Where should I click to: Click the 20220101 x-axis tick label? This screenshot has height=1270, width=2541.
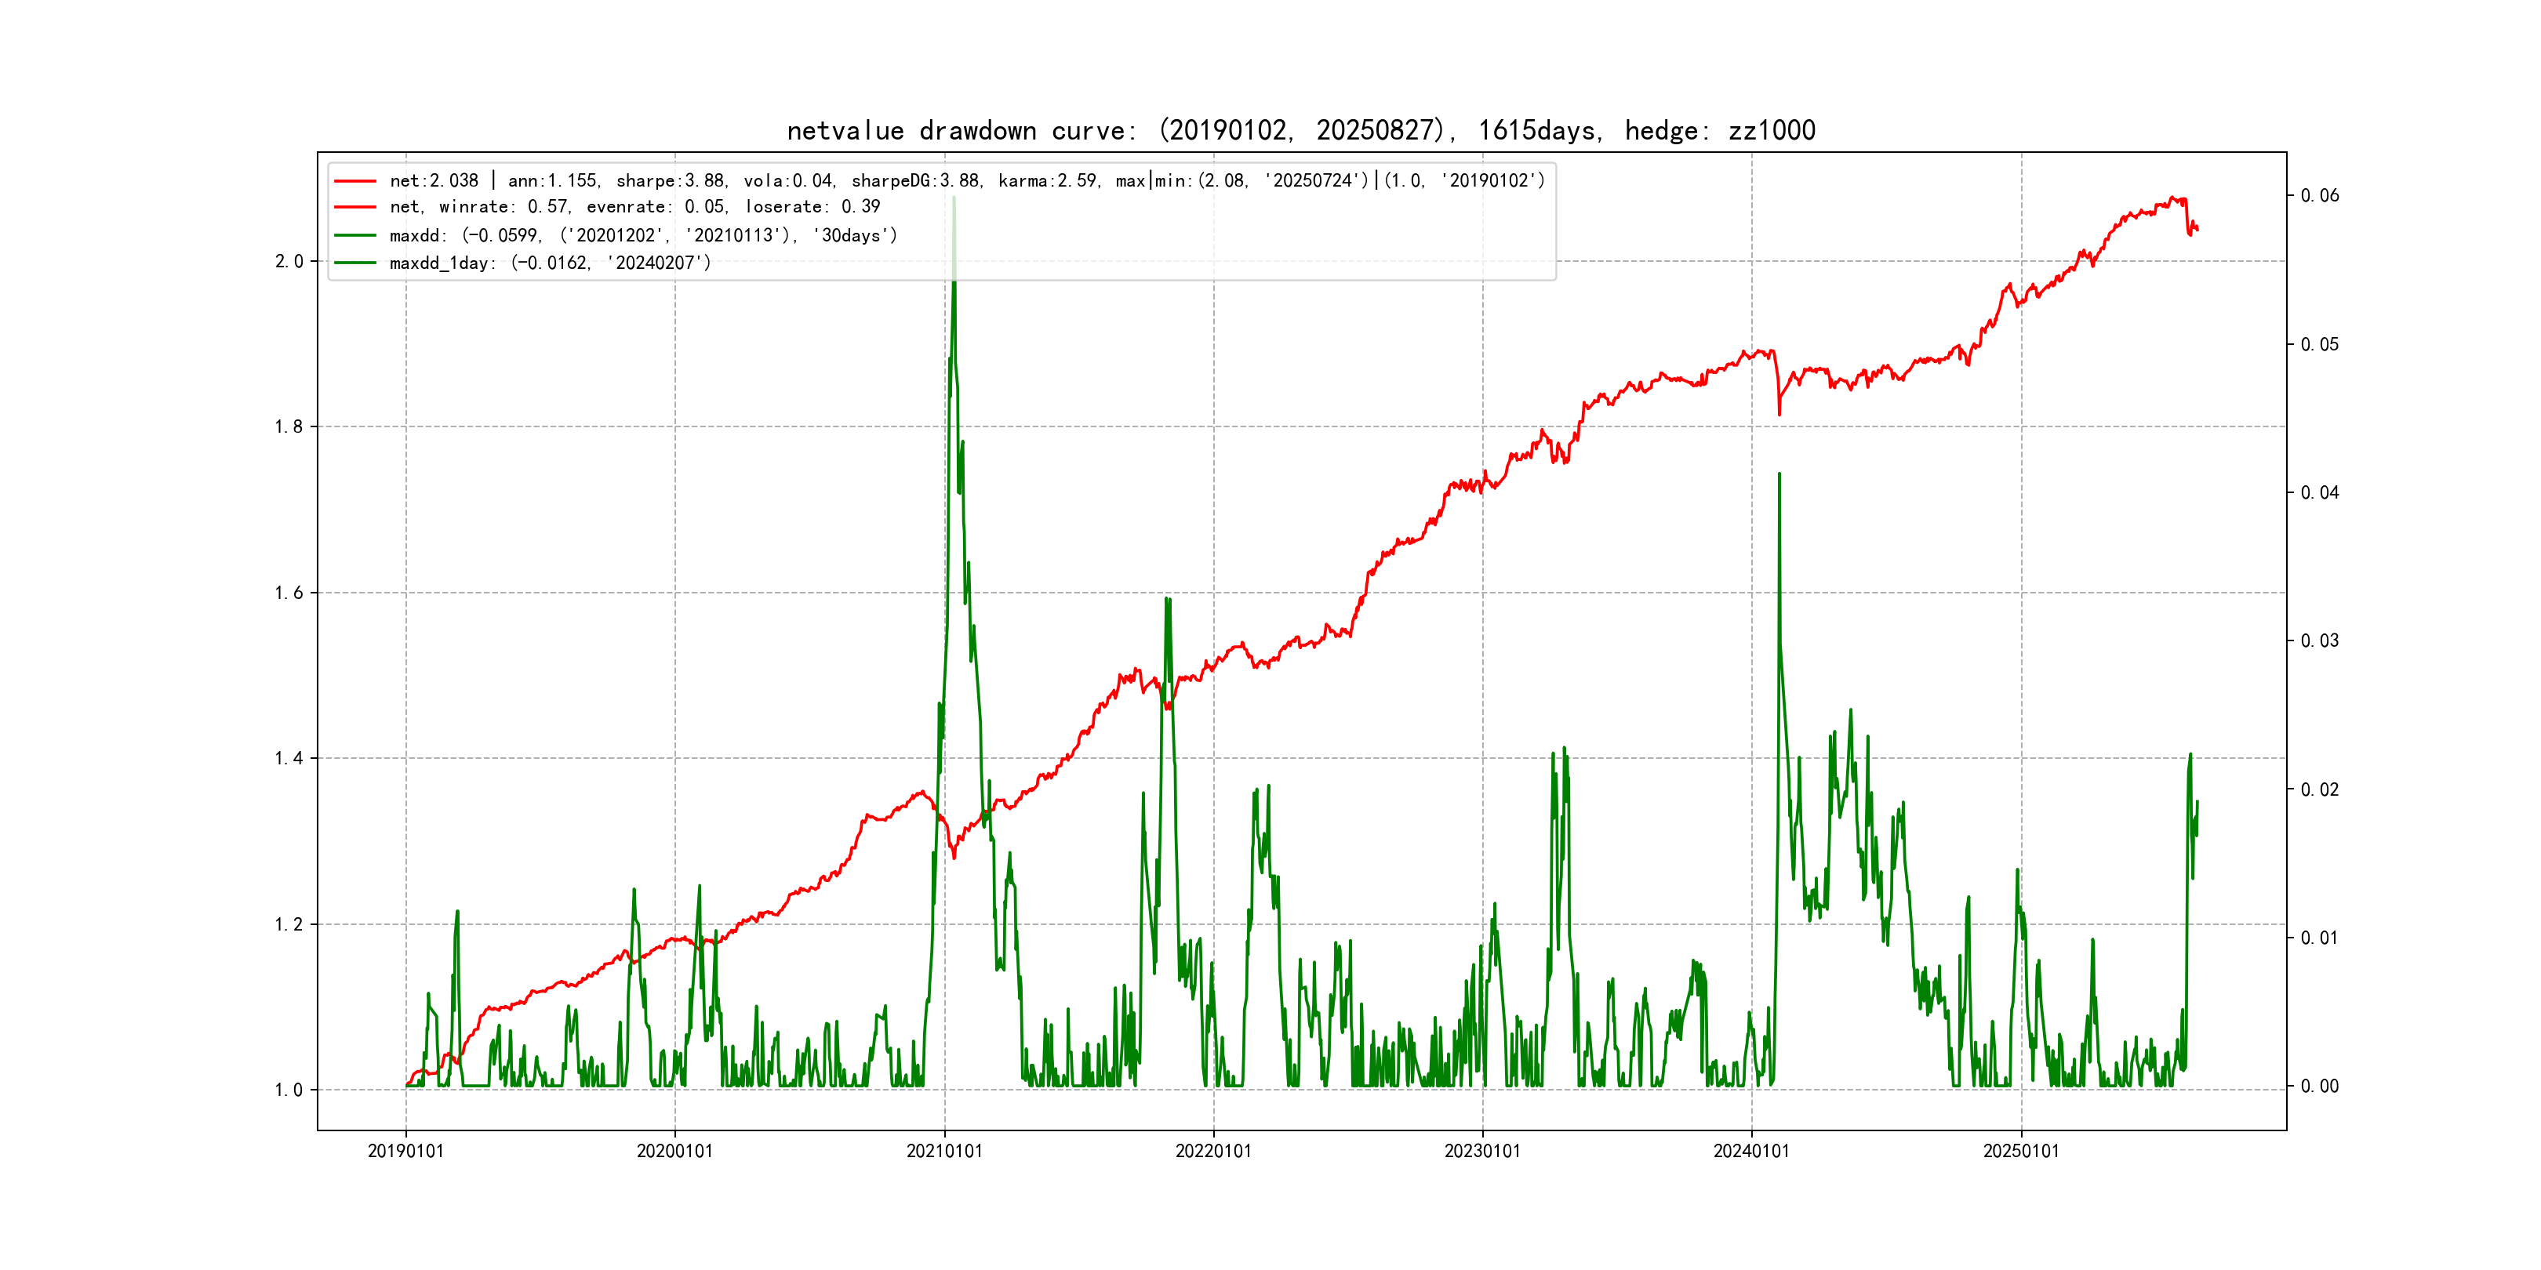[1213, 1152]
